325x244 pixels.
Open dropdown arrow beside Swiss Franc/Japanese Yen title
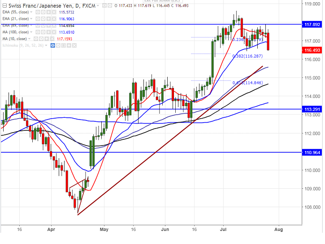coord(98,6)
